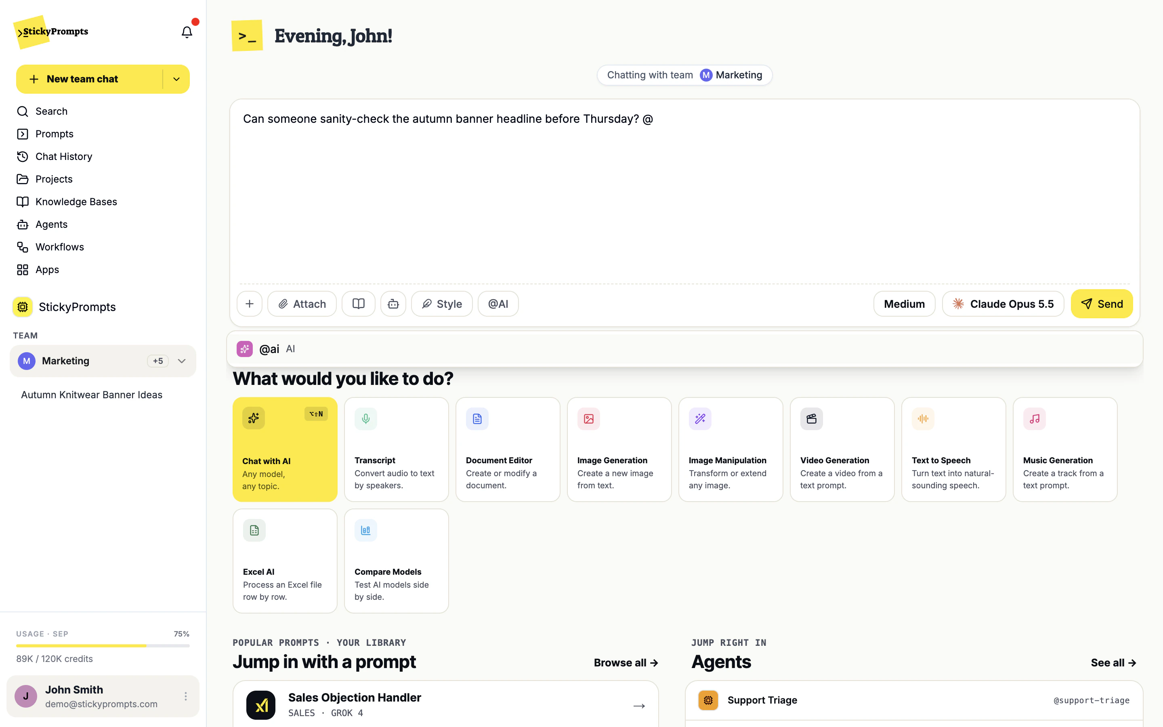Open the Video Generation card
Viewport: 1163px width, 727px height.
tap(842, 450)
